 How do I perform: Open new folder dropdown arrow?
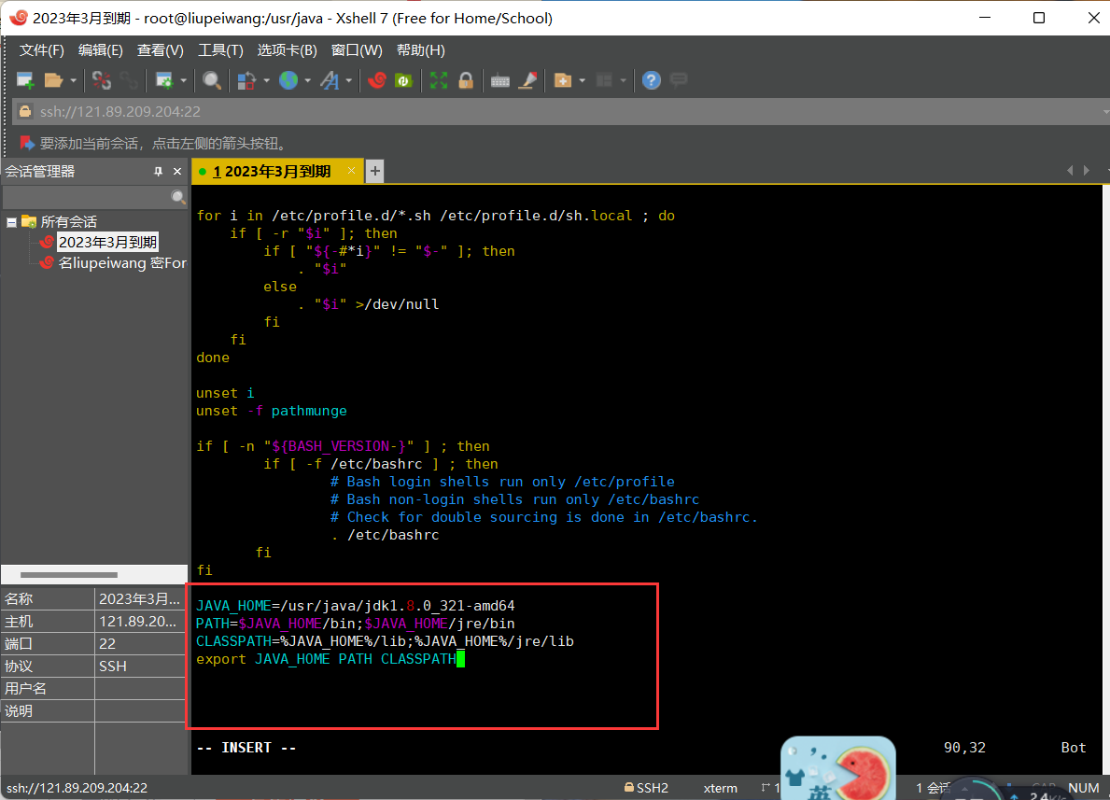[582, 80]
